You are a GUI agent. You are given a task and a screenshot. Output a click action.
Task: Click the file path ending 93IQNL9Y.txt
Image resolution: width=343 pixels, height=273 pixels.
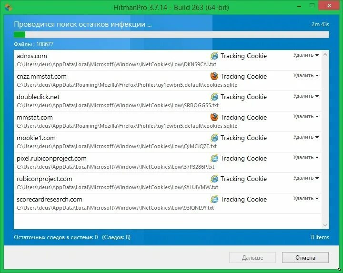[x=115, y=208]
